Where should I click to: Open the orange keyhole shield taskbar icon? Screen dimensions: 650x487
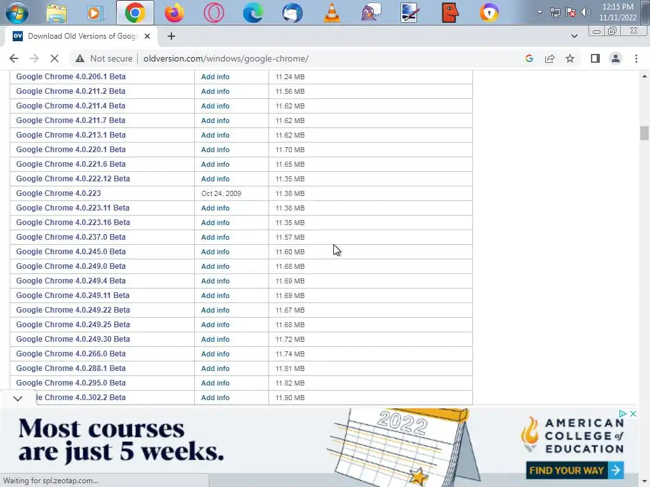[x=489, y=13]
